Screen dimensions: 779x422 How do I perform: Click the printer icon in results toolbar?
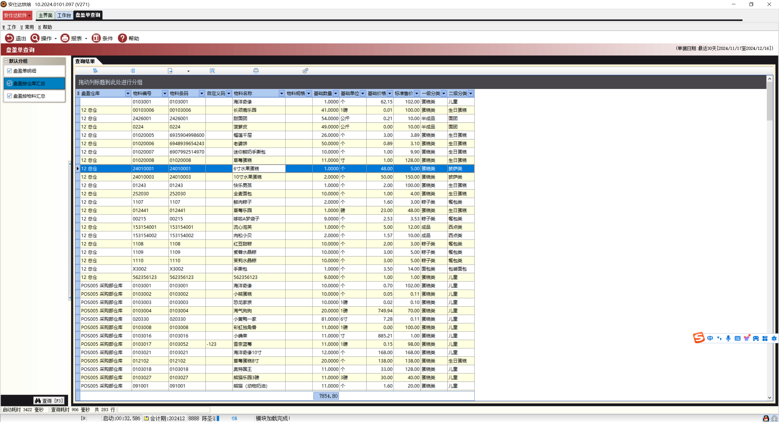256,71
